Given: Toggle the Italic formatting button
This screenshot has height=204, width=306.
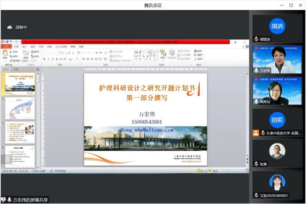Looking at the screenshot, I should [49, 59].
